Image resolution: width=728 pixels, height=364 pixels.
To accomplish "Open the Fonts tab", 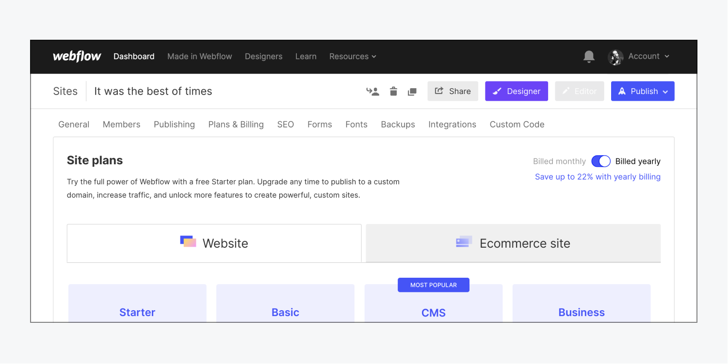I will [x=356, y=125].
